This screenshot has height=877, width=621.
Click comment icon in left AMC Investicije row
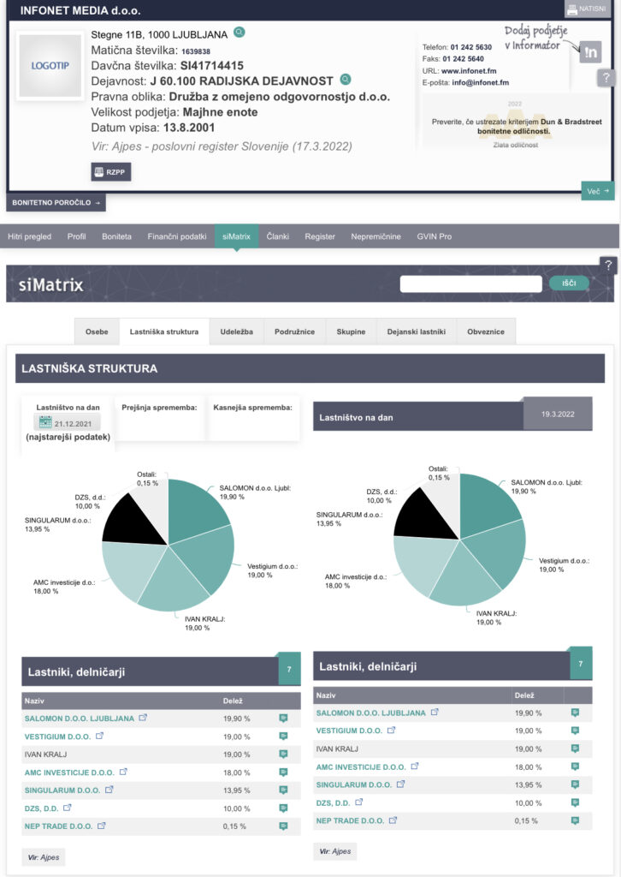point(283,772)
